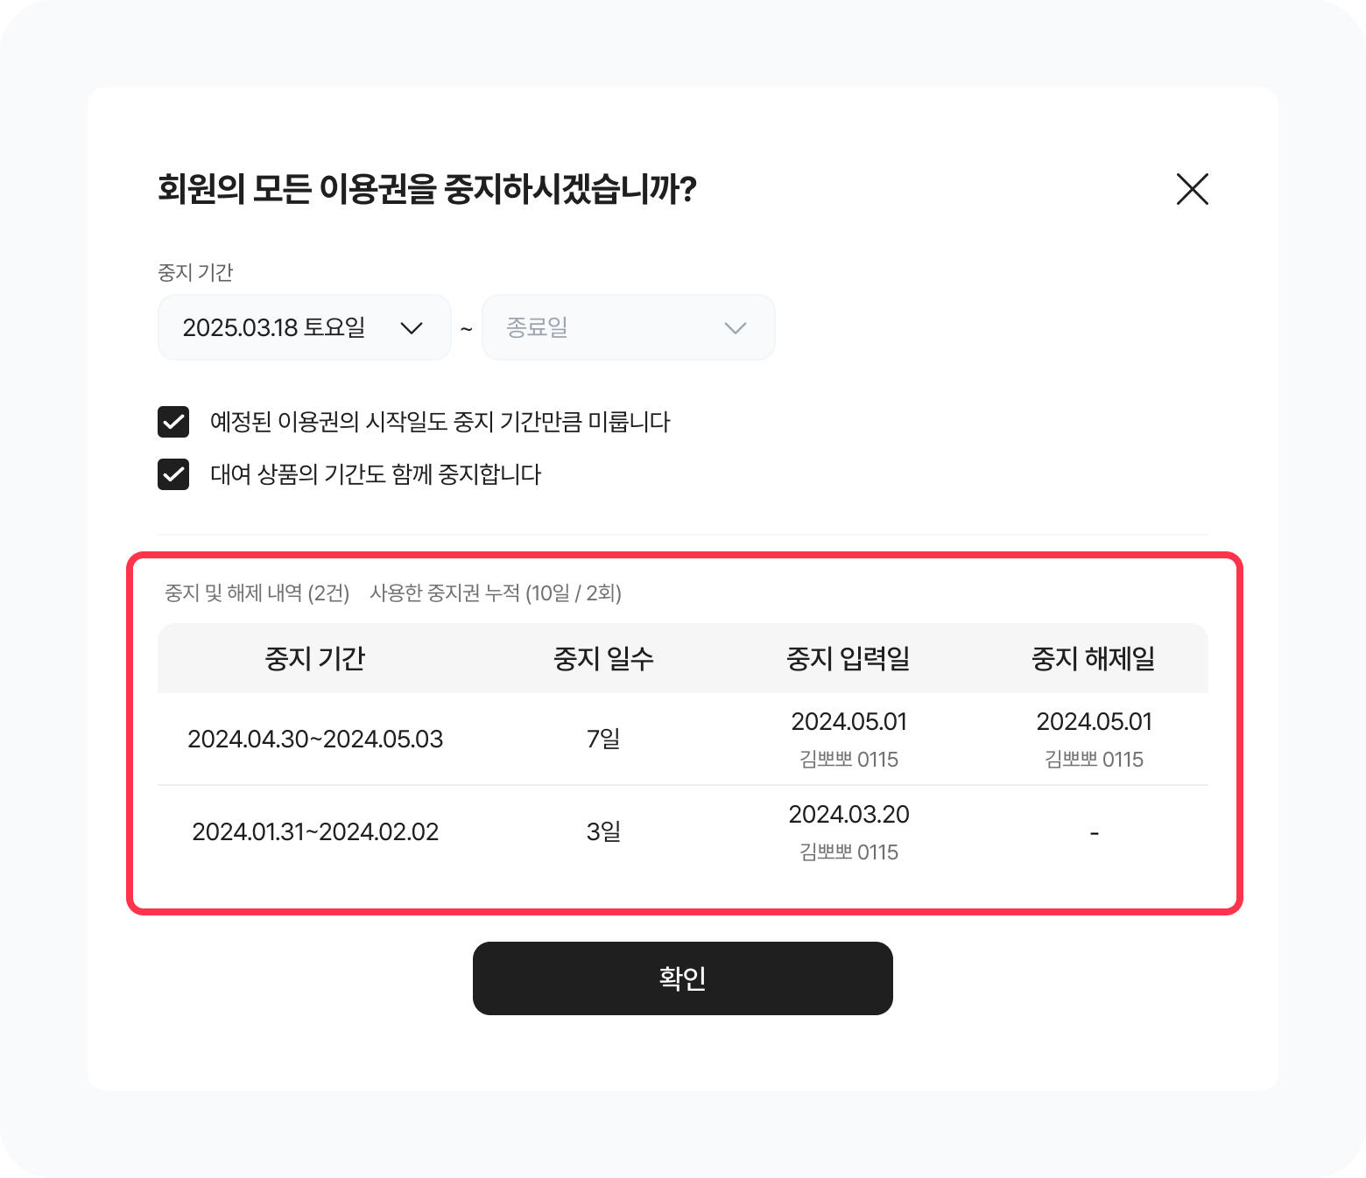
Task: Select the 2024.04.30~2024.05.03 history row
Action: click(x=315, y=740)
